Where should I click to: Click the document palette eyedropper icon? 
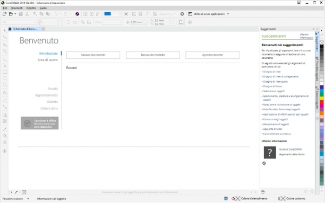16,192
